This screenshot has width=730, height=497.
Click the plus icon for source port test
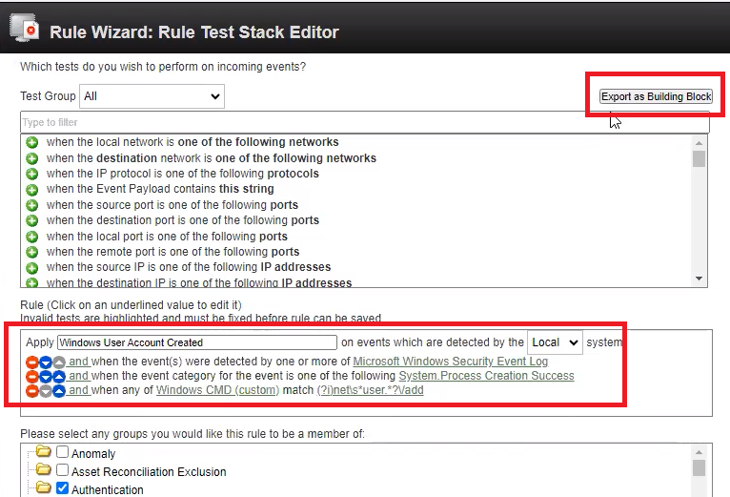click(32, 205)
